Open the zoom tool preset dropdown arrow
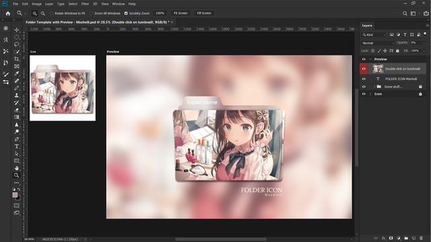The image size is (431, 242). [26, 13]
